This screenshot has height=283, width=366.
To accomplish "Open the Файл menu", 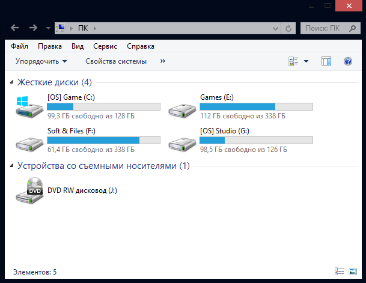I will [19, 46].
